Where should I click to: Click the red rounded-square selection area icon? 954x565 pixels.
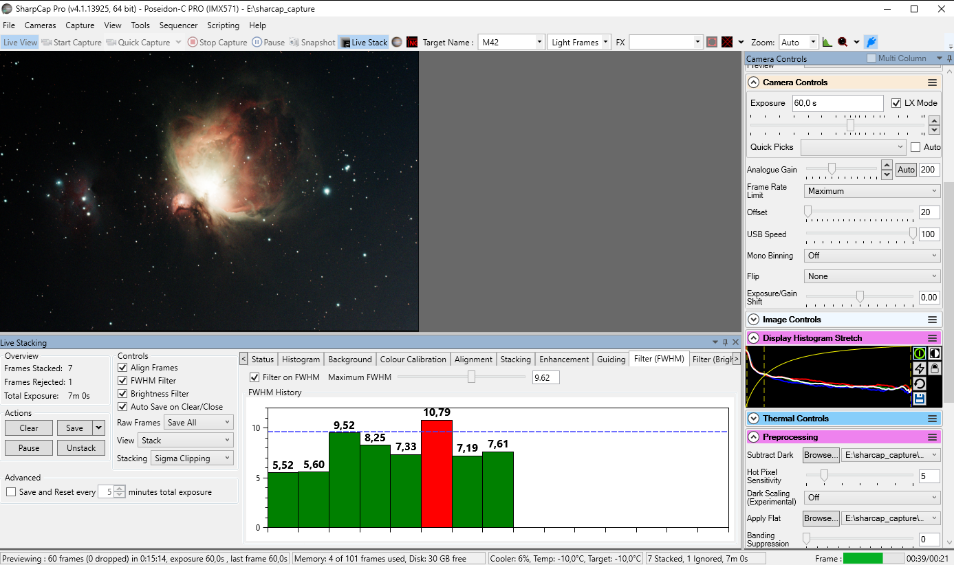tap(712, 42)
